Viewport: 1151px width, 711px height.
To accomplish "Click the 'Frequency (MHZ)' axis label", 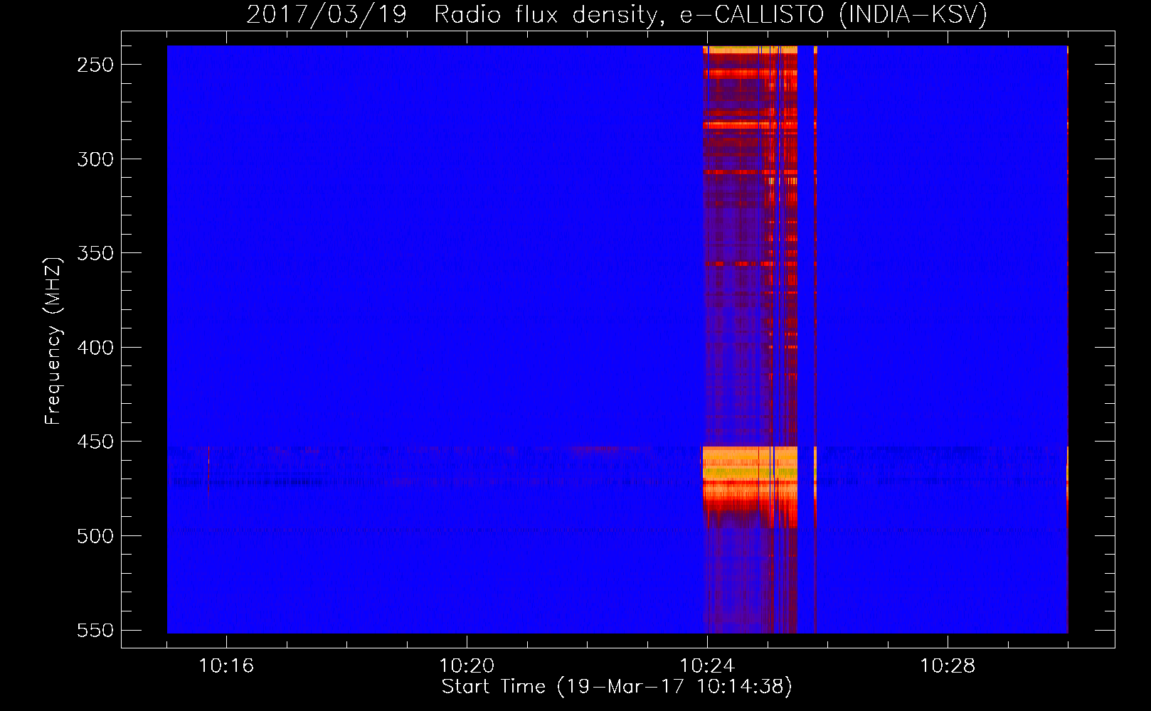I will [53, 341].
